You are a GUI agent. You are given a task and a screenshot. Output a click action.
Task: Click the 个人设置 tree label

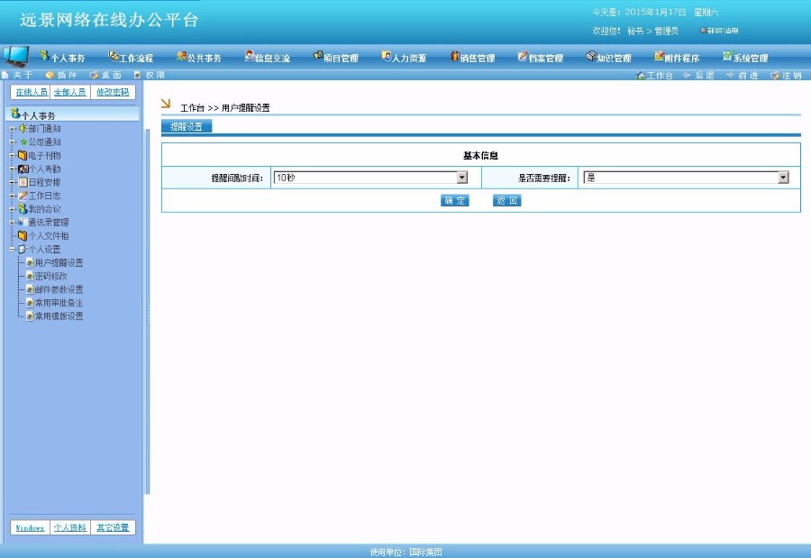point(44,250)
